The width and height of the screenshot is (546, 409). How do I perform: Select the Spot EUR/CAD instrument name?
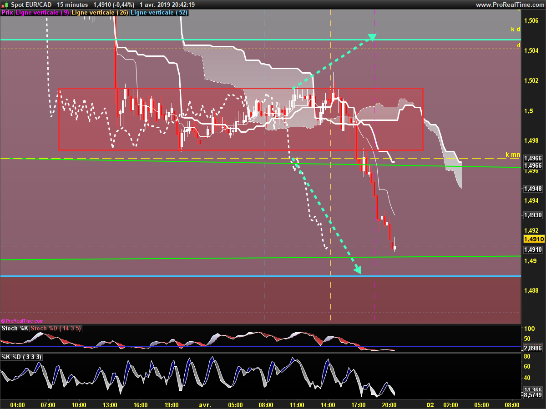point(31,5)
